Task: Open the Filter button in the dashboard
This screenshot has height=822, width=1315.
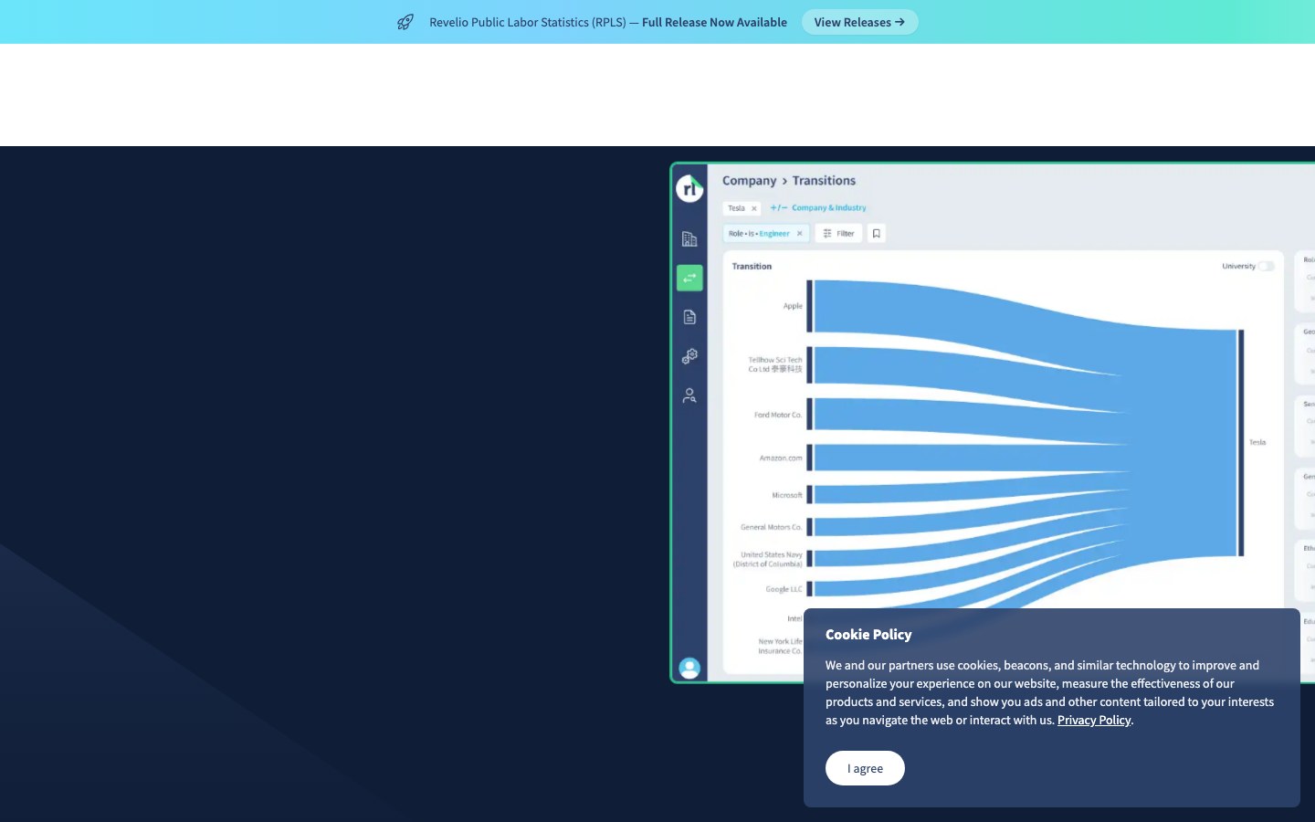Action: tap(838, 234)
